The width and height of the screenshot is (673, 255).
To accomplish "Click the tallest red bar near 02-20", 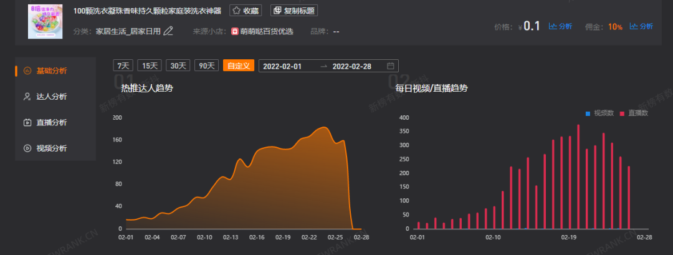I will coord(578,177).
